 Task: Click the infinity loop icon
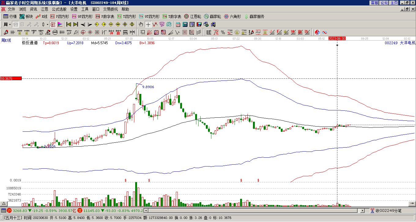click(325, 32)
